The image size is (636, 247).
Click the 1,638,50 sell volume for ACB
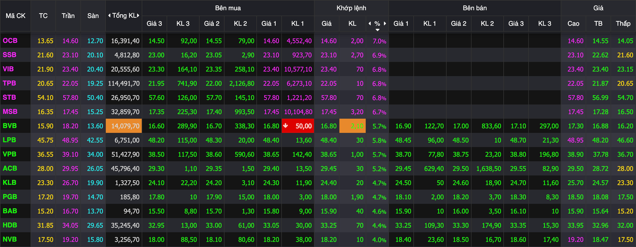(x=489, y=168)
